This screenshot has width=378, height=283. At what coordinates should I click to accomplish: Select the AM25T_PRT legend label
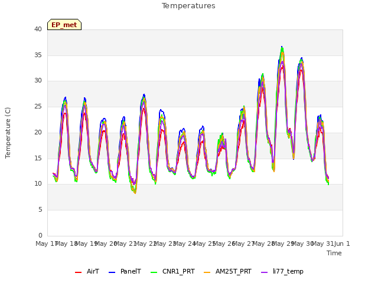pos(233,271)
